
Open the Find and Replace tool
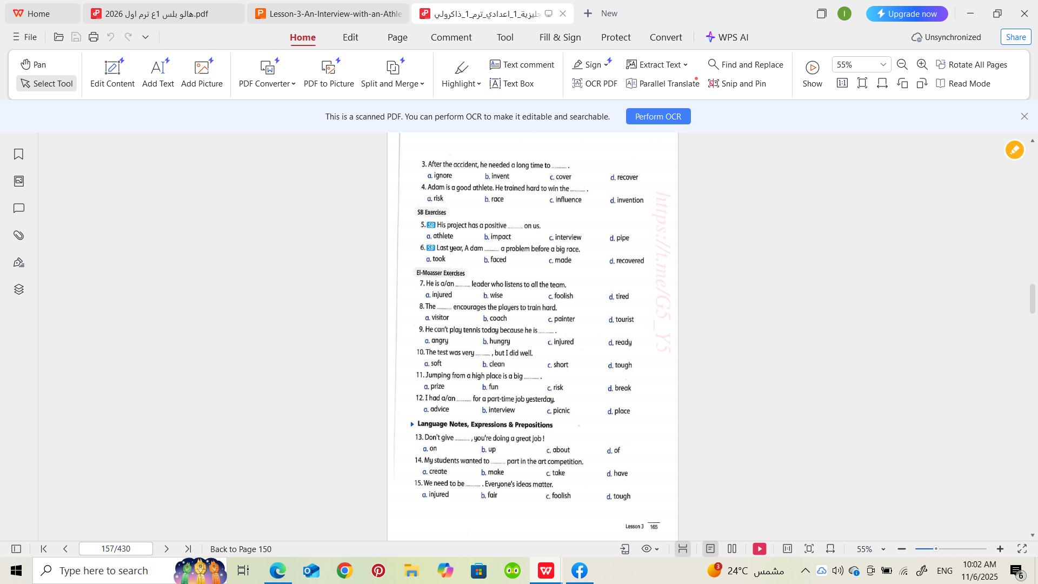tap(746, 64)
